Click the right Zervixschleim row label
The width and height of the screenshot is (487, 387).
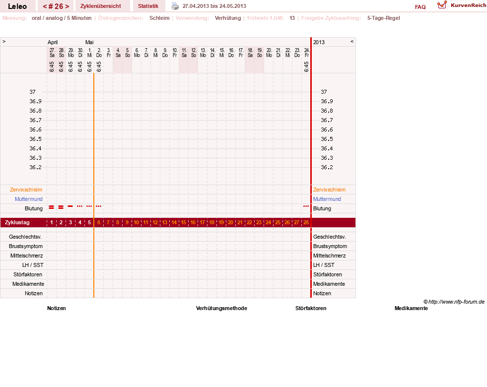[329, 190]
